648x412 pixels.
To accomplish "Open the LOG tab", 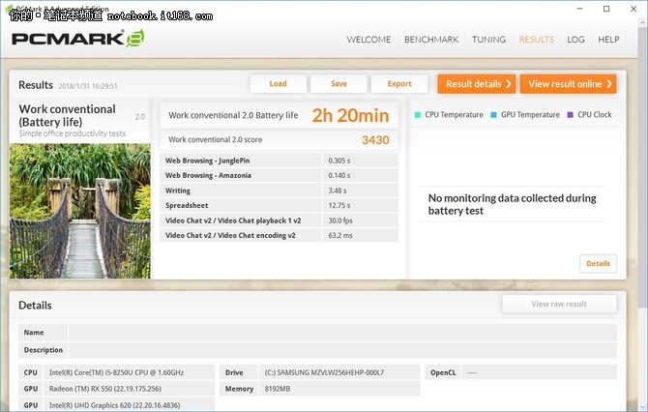I will pyautogui.click(x=575, y=40).
